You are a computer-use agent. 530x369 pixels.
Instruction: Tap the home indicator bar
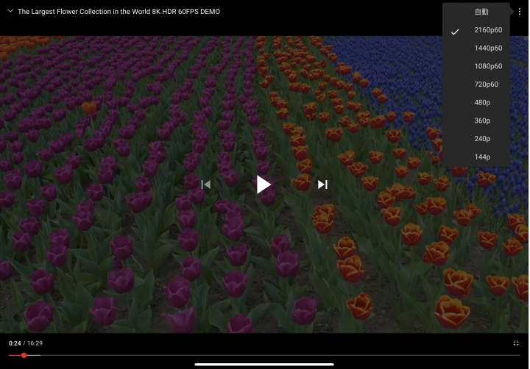tap(264, 365)
